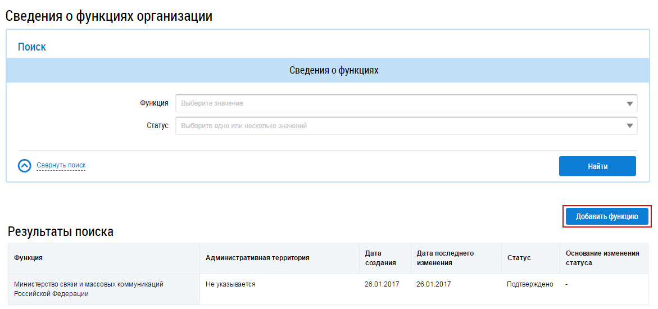Expand the Функция dropdown arrow
This screenshot has height=309, width=658.
point(629,104)
